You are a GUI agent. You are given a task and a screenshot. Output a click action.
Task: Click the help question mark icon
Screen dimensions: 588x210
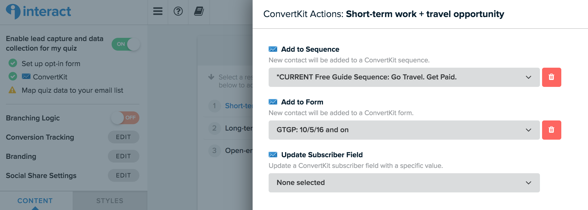(x=178, y=11)
